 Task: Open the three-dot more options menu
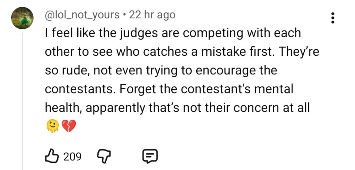click(x=333, y=18)
